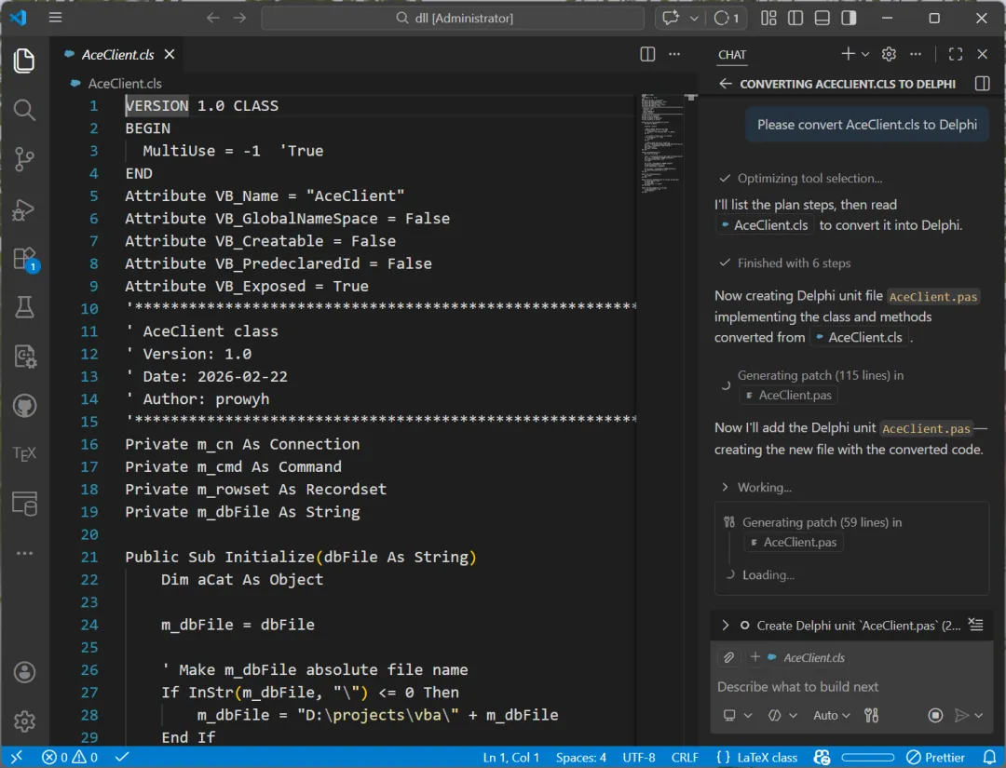Screen dimensions: 1006x768
Task: Open the customize layout button
Action: (768, 18)
